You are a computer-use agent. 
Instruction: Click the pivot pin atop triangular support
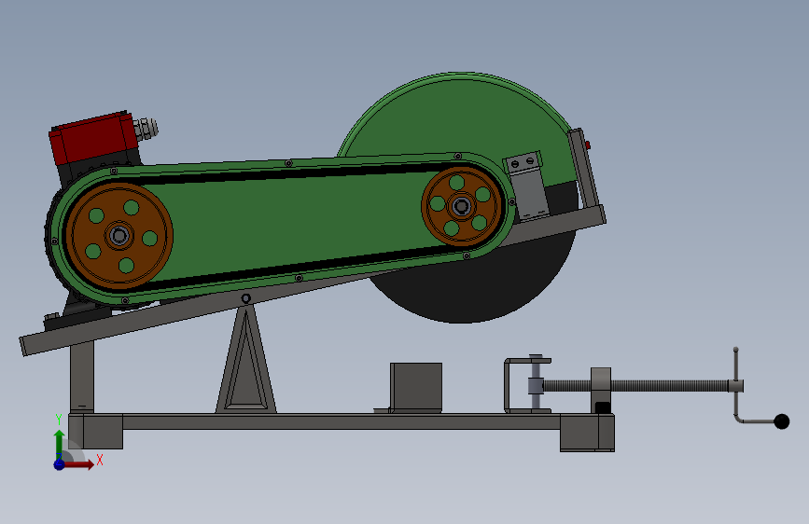pyautogui.click(x=246, y=298)
